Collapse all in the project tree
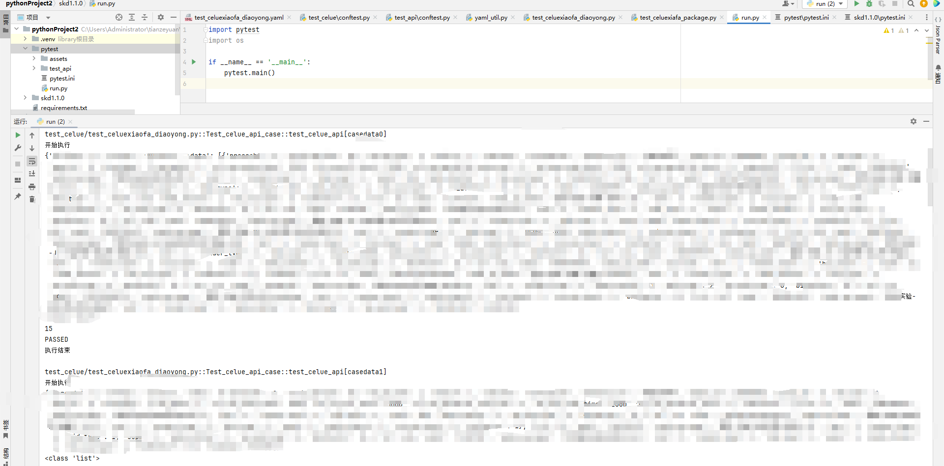This screenshot has height=466, width=944. tap(145, 17)
